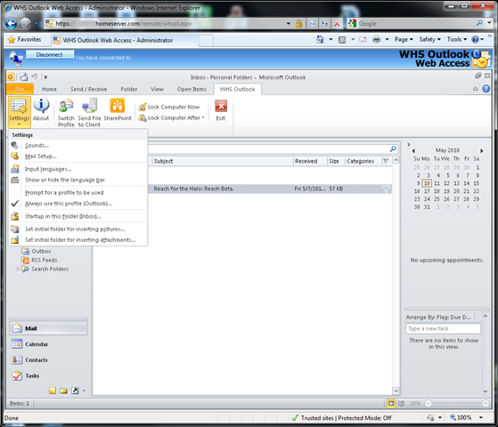
Task: Switch to the Folder tab
Action: tap(129, 89)
